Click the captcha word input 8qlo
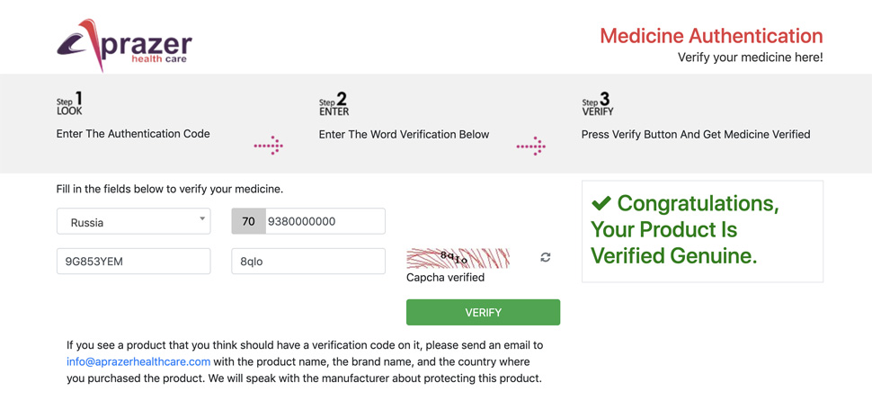This screenshot has height=418, width=872. pos(307,262)
